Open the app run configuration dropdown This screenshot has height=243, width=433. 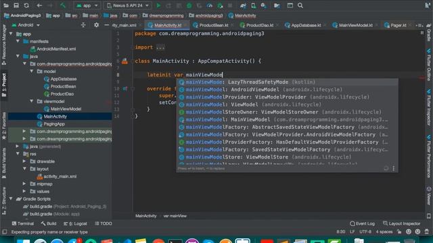[87, 5]
